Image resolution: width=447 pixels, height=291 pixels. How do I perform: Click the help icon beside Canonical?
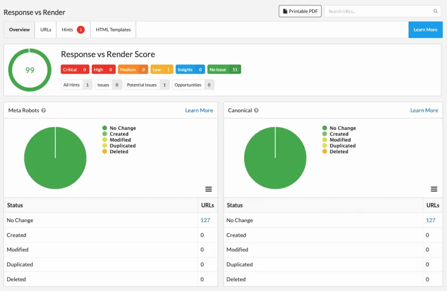(x=256, y=110)
